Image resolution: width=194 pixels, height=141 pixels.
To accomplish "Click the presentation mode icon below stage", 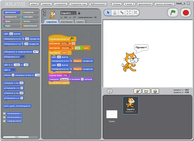I will coord(110,91).
